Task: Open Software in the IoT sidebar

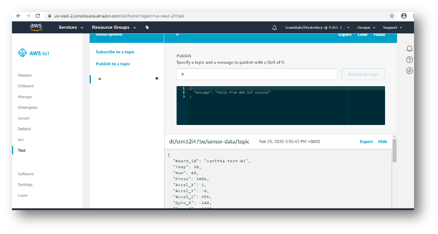Action: coord(26,174)
